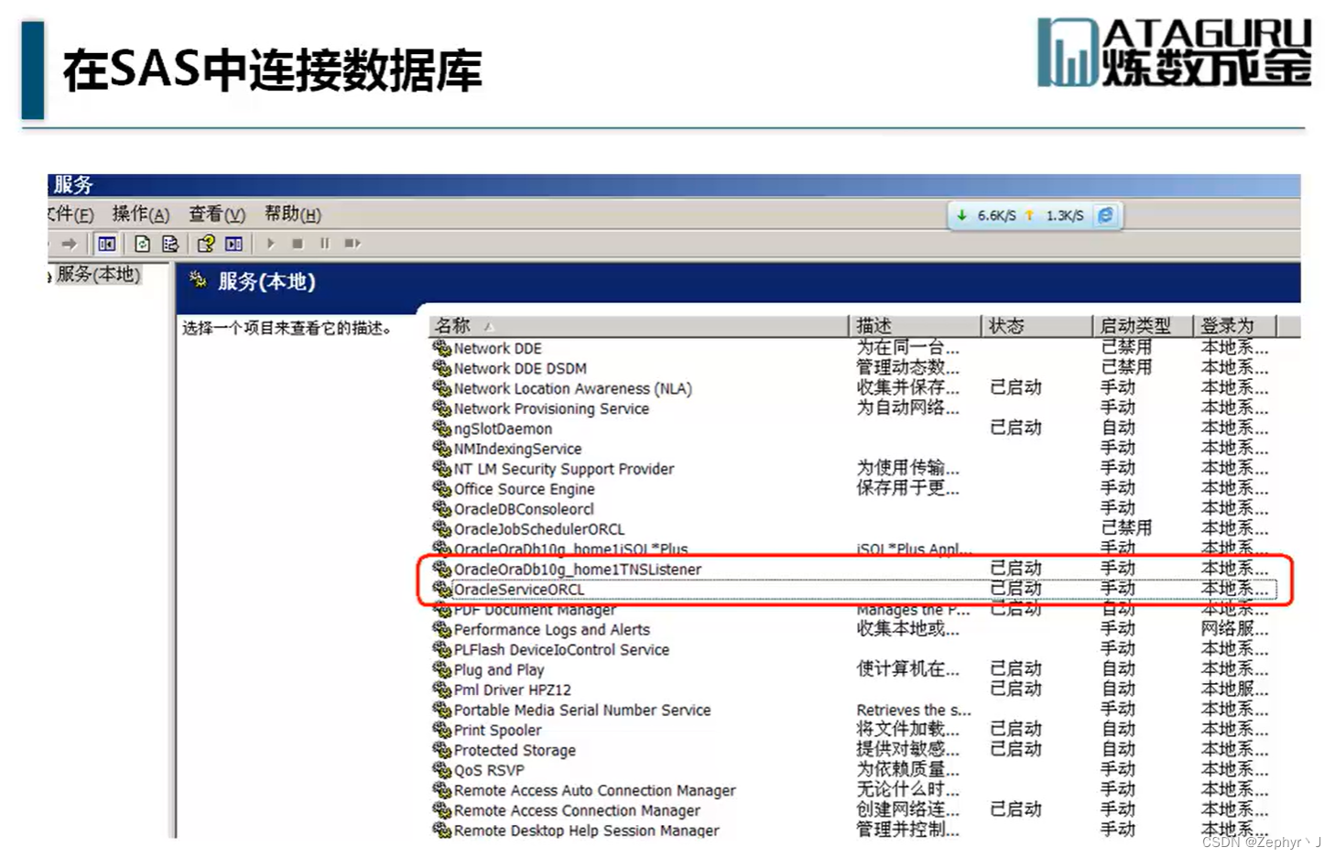Open the 帮助 menu
The image size is (1335, 858).
[291, 214]
